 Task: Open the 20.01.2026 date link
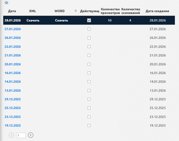pos(13,64)
